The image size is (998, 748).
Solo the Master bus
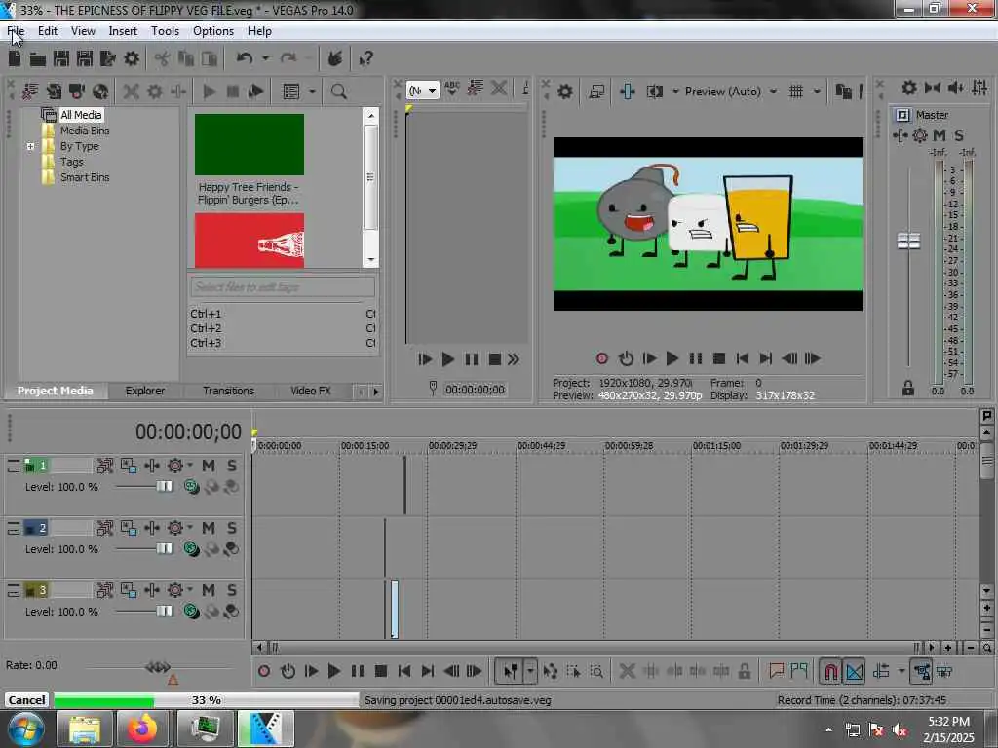click(959, 135)
